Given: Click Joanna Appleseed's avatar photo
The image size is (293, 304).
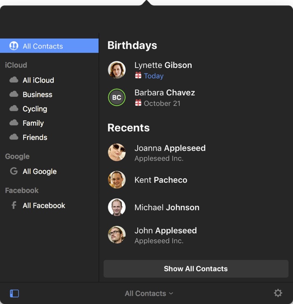Looking at the screenshot, I should (x=117, y=152).
